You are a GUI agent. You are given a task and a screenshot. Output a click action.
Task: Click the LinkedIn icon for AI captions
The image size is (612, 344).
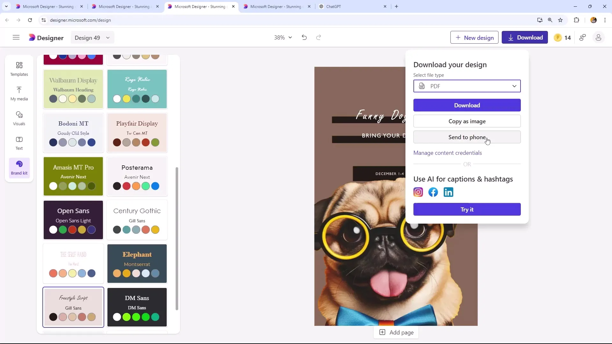[x=448, y=192]
